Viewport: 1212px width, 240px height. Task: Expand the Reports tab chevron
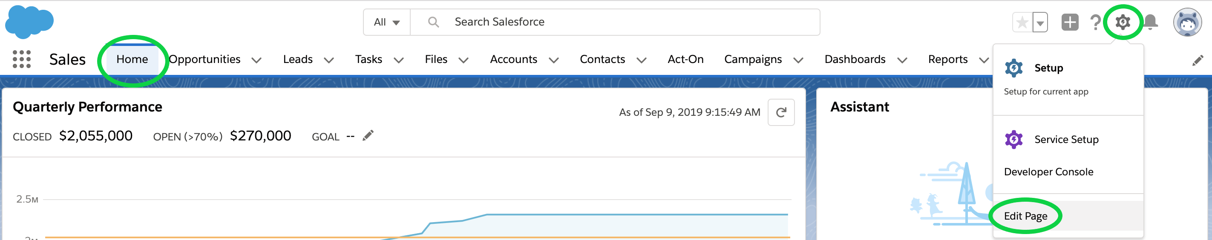tap(983, 60)
